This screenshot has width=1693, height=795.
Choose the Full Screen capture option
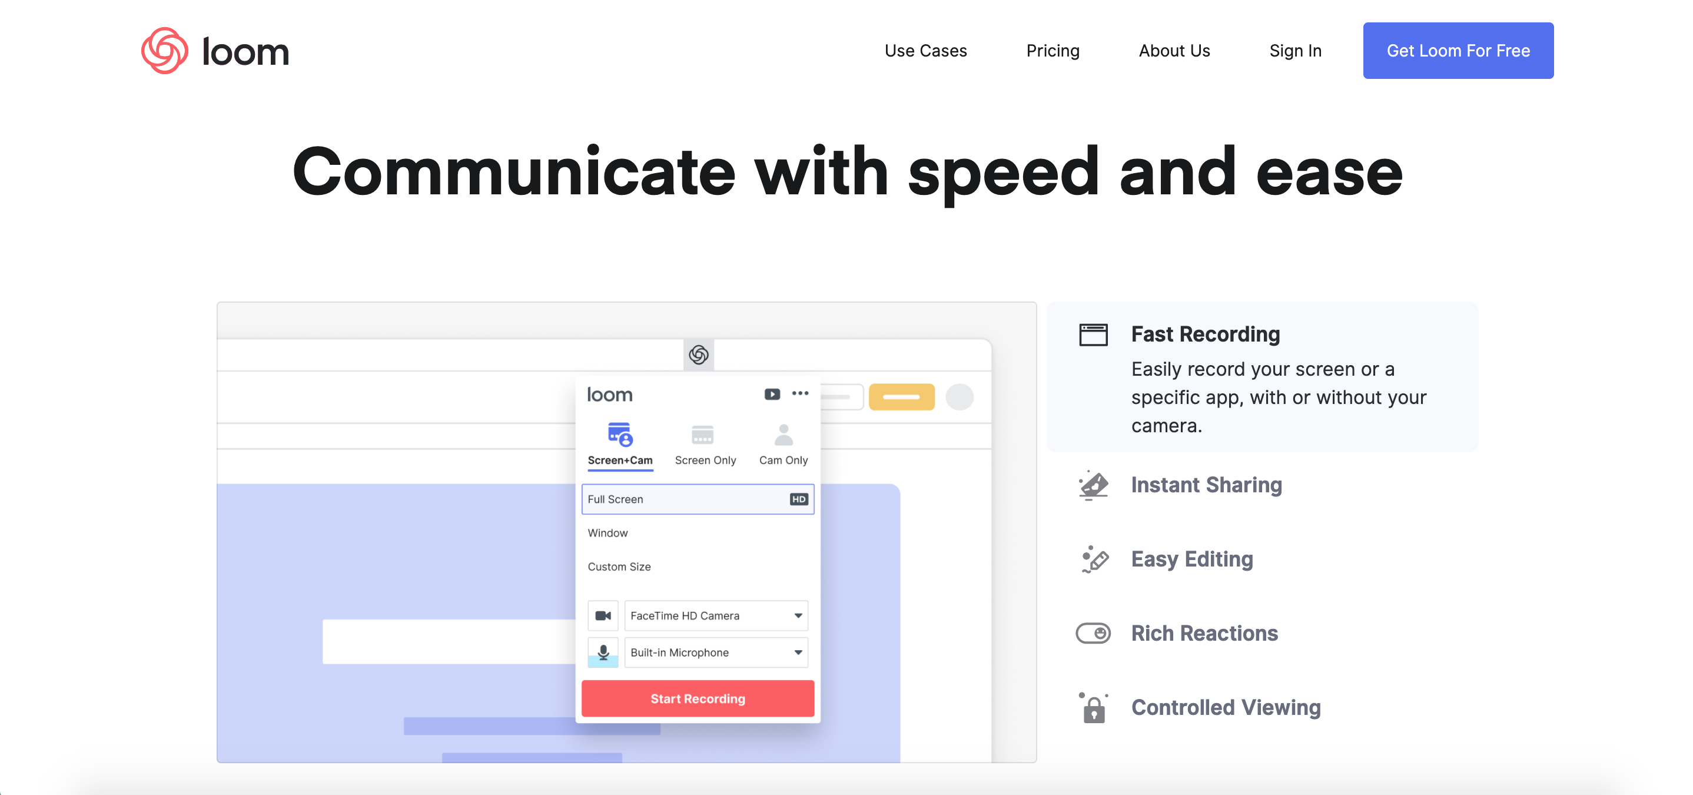pos(698,499)
